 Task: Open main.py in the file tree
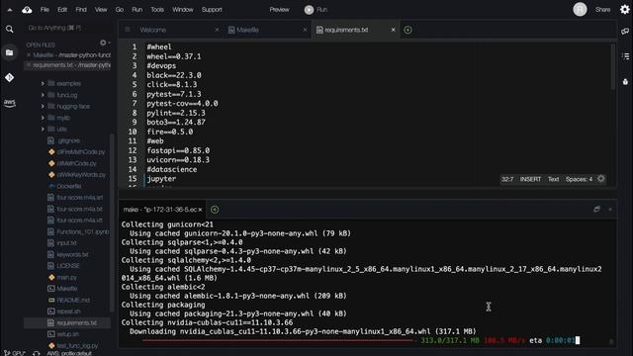pos(66,277)
